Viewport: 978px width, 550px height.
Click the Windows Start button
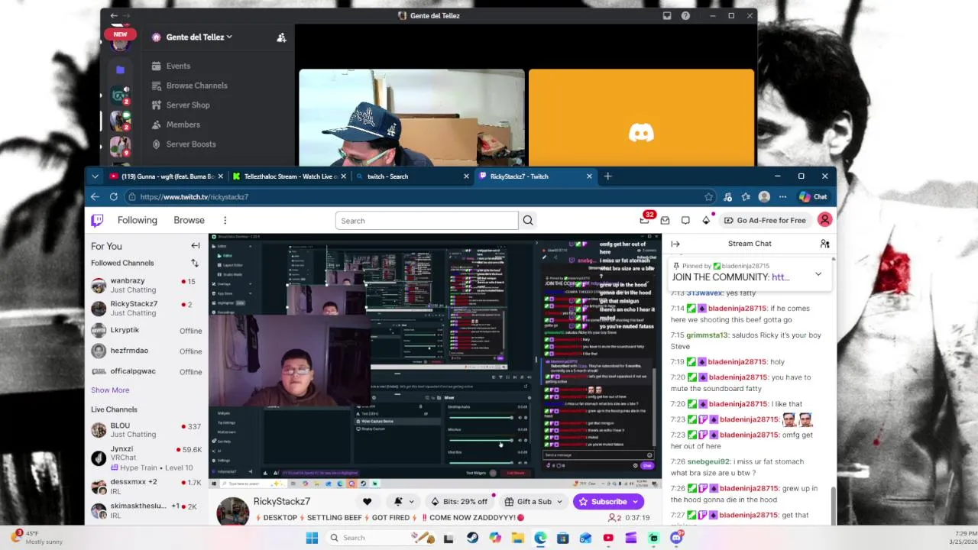pos(312,538)
